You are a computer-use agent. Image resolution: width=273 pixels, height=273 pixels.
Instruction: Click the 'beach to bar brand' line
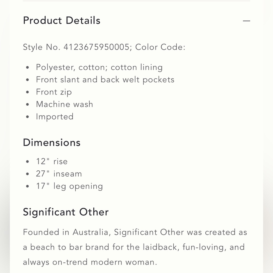click(x=133, y=247)
